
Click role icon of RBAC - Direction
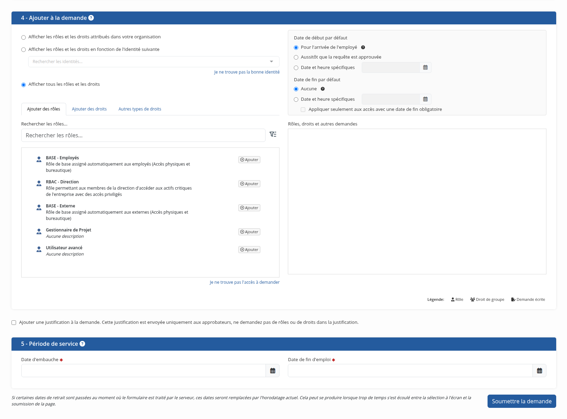39,184
